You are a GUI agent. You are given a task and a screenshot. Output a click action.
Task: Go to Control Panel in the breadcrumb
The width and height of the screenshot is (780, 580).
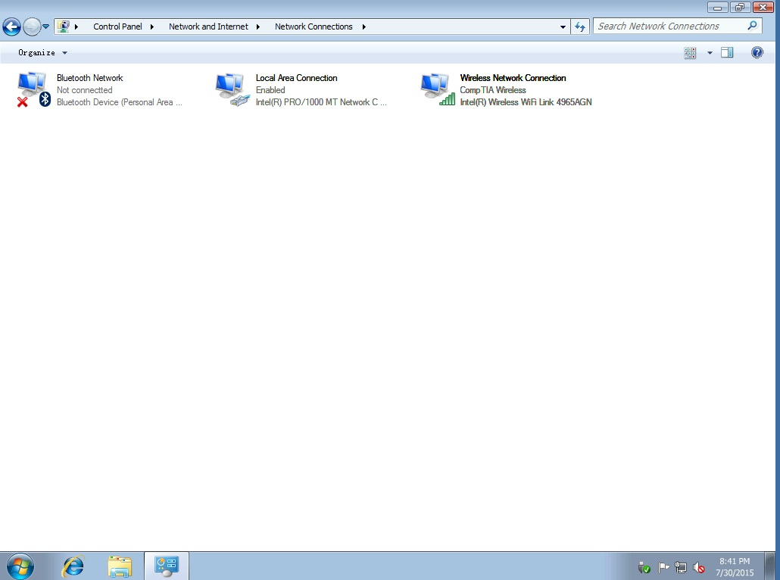point(117,27)
